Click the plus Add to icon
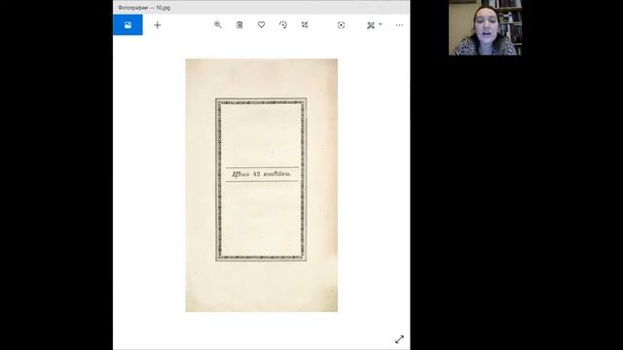This screenshot has height=350, width=623. tap(158, 25)
